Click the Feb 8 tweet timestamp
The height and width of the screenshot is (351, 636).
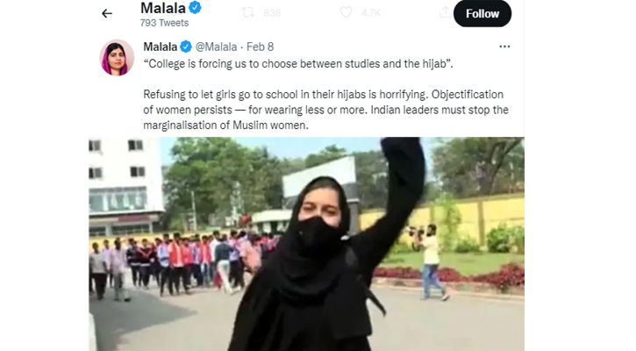260,47
